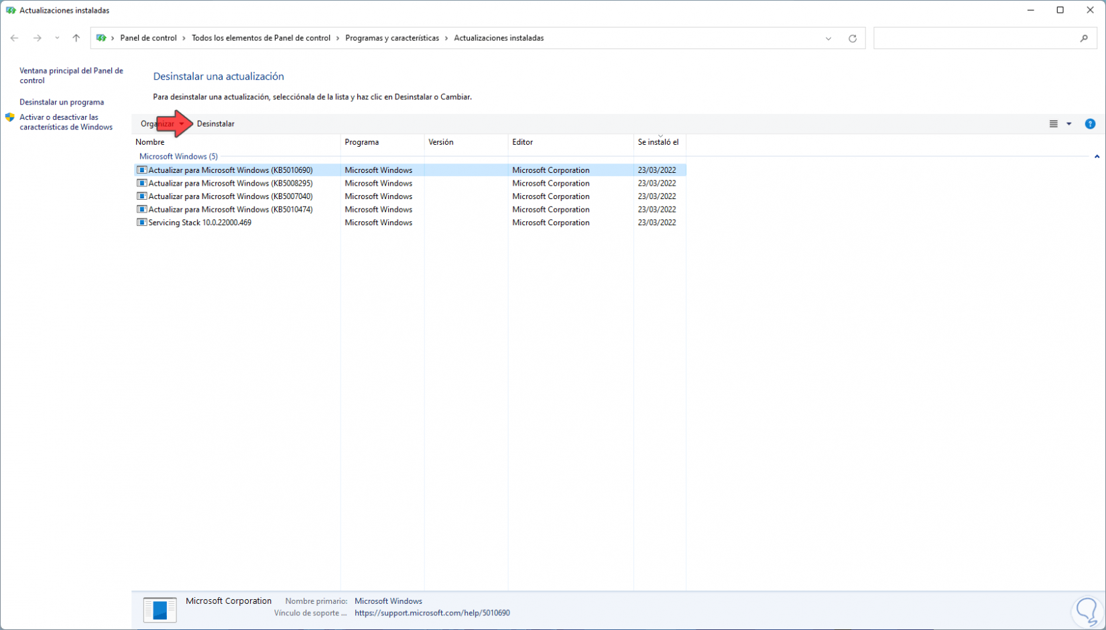
Task: Click the Servicing Stack row icon
Action: point(141,223)
